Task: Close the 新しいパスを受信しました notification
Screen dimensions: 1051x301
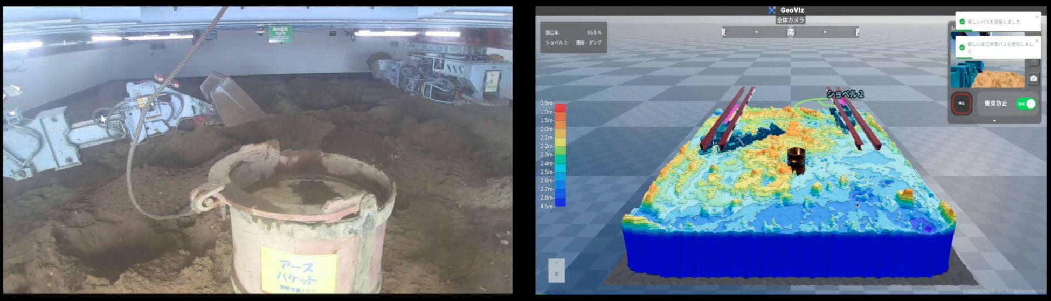Action: click(1036, 17)
